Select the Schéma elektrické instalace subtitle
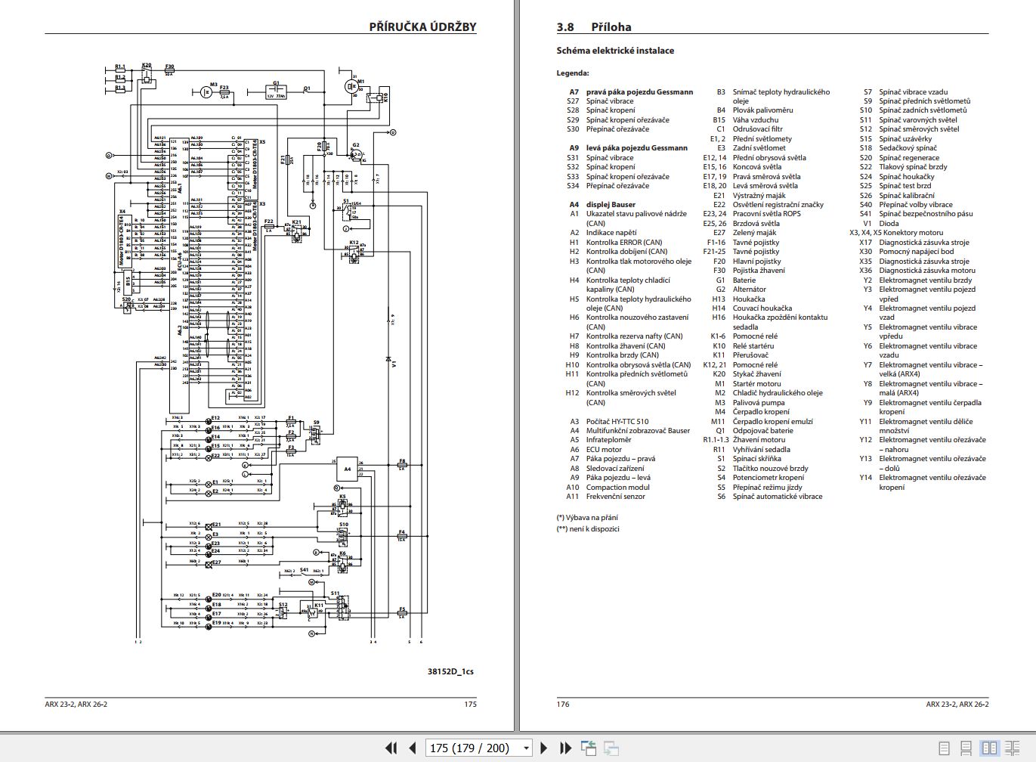 pyautogui.click(x=616, y=50)
